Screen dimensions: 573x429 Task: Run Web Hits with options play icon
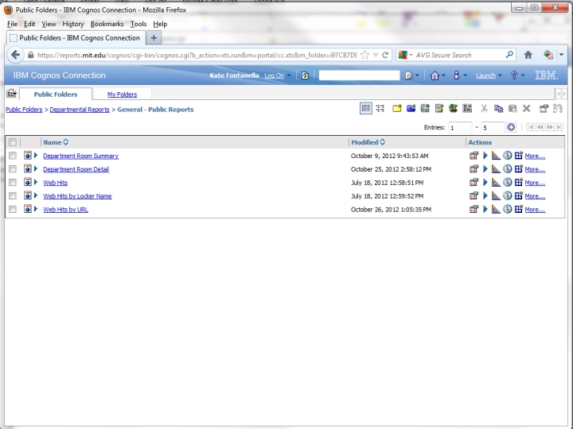click(x=485, y=183)
